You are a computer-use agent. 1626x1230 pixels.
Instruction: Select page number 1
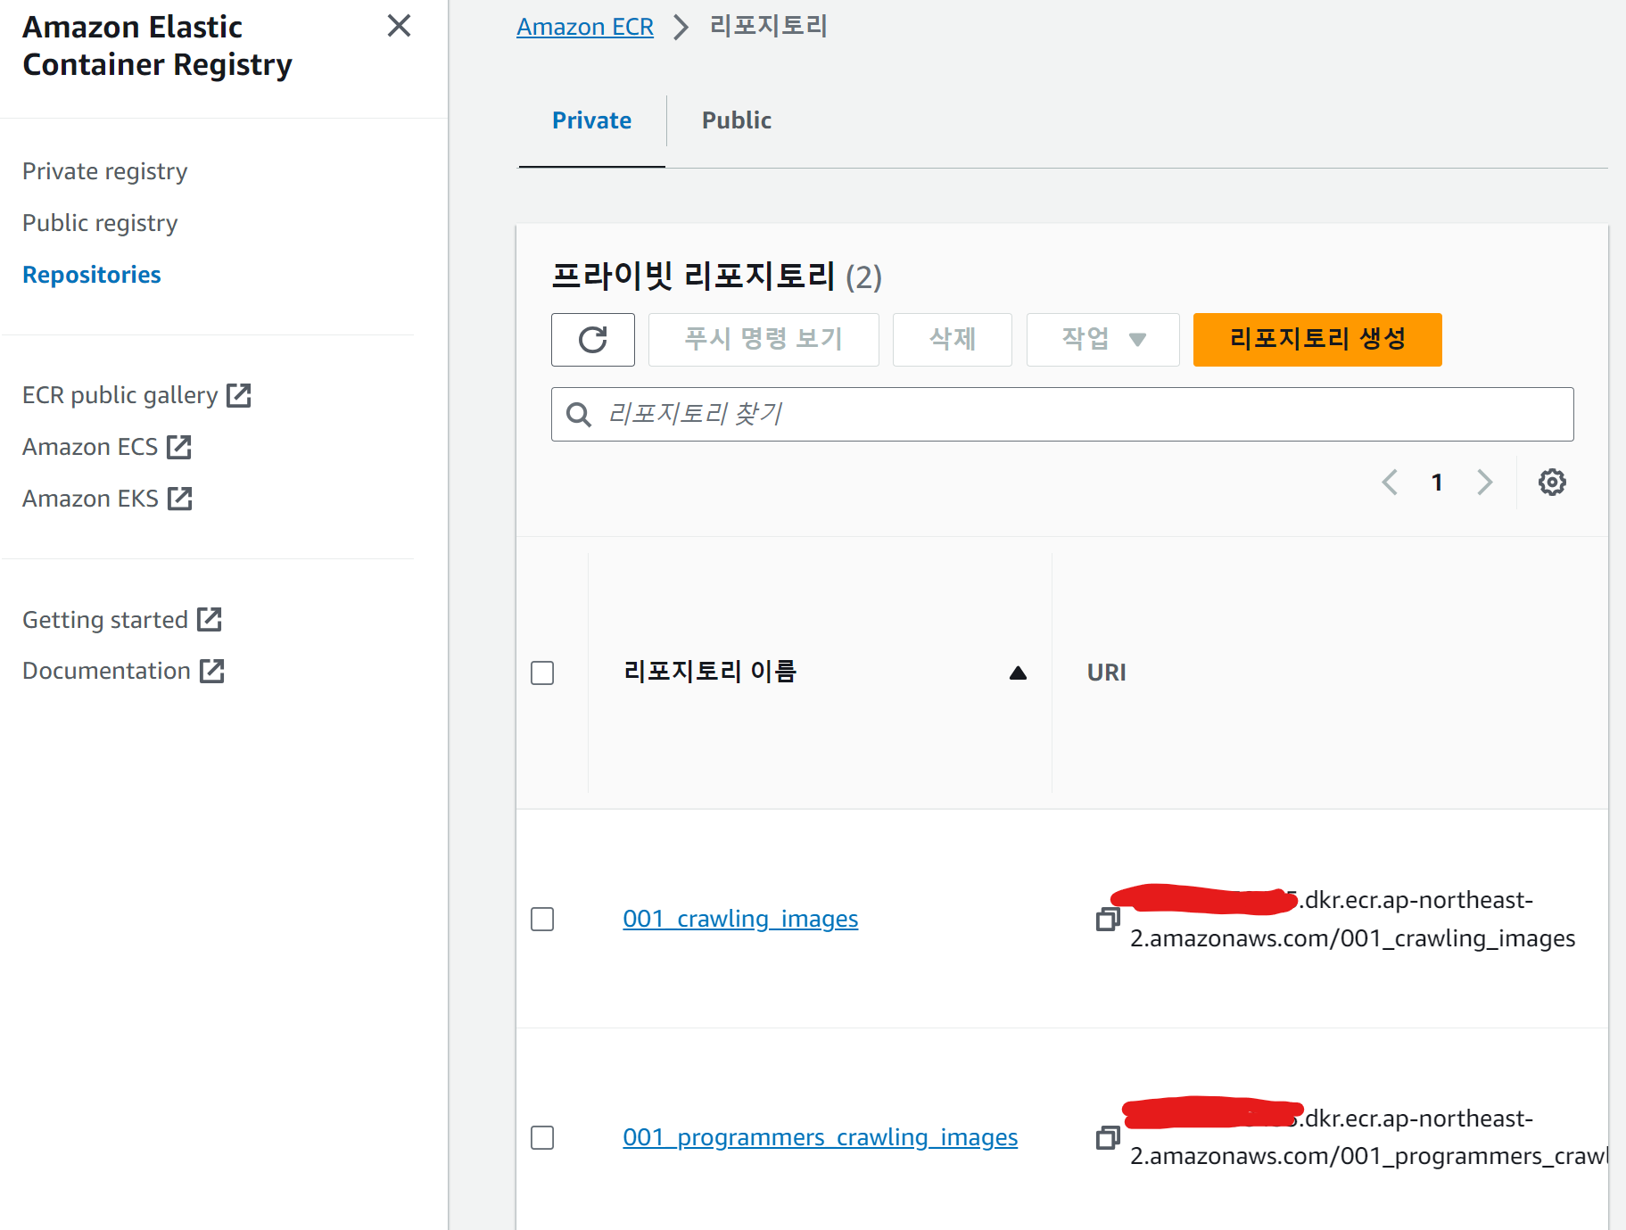[1437, 483]
